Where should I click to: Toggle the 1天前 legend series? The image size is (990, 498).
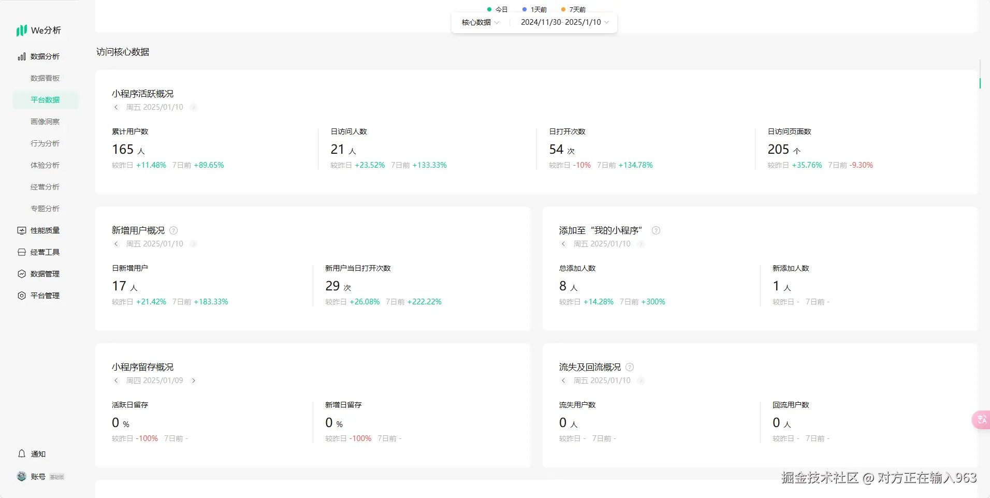click(534, 9)
